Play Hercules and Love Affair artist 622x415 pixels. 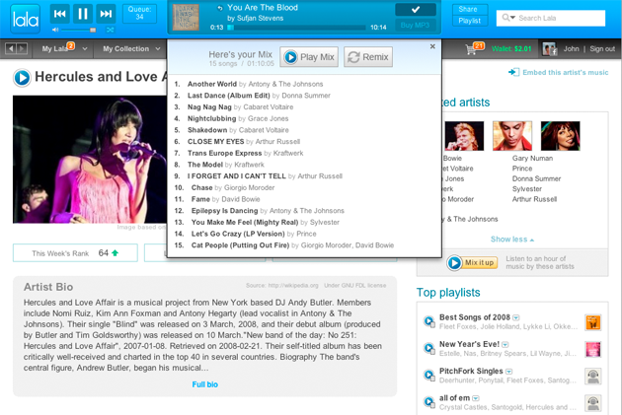22,78
